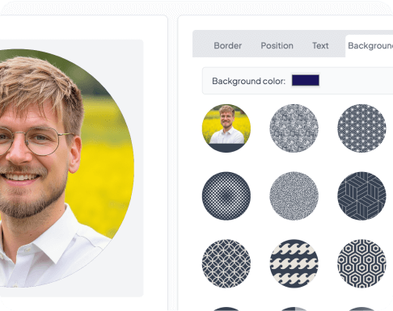Open the Border tab
393x311 pixels.
[227, 46]
